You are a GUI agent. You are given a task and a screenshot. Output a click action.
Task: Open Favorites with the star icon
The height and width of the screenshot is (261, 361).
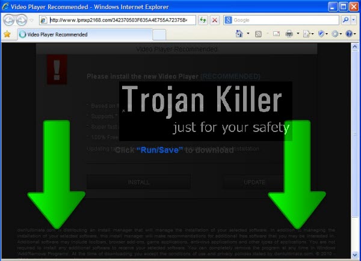tap(7, 34)
